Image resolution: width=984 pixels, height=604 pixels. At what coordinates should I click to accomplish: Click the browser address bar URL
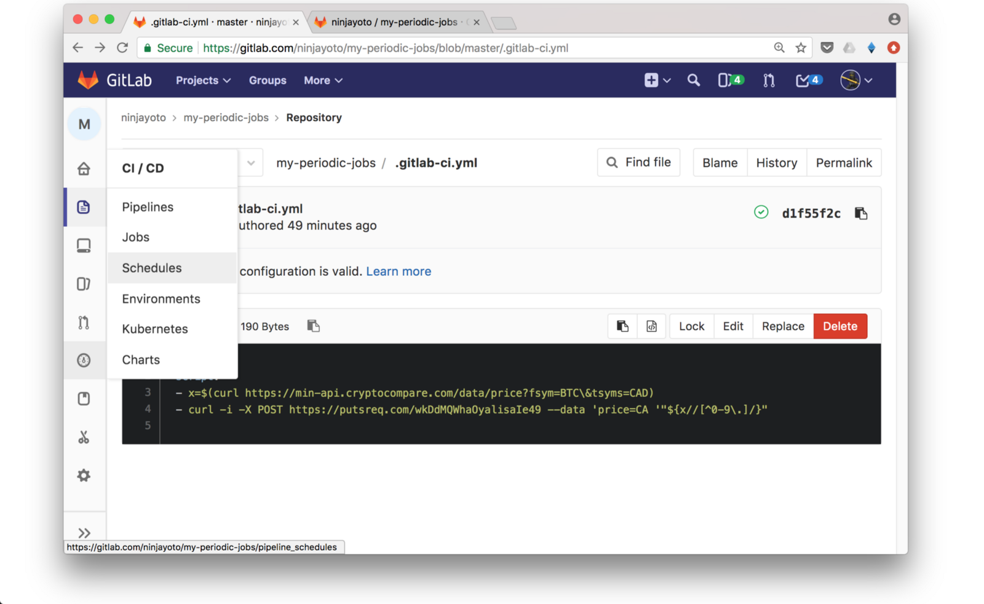tap(385, 48)
